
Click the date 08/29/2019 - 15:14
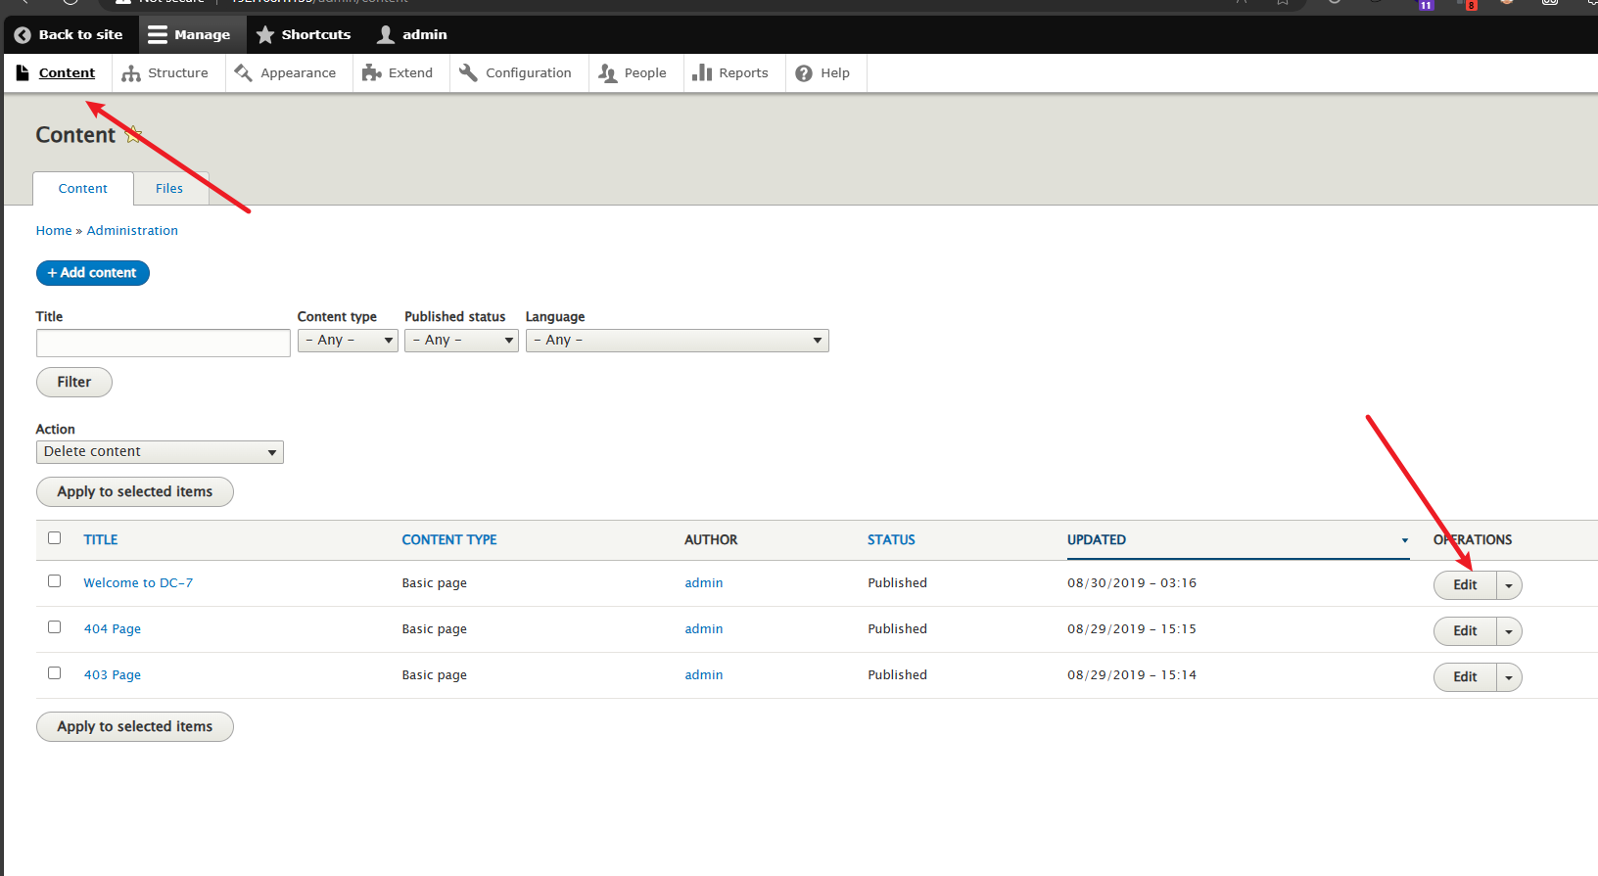pyautogui.click(x=1132, y=674)
